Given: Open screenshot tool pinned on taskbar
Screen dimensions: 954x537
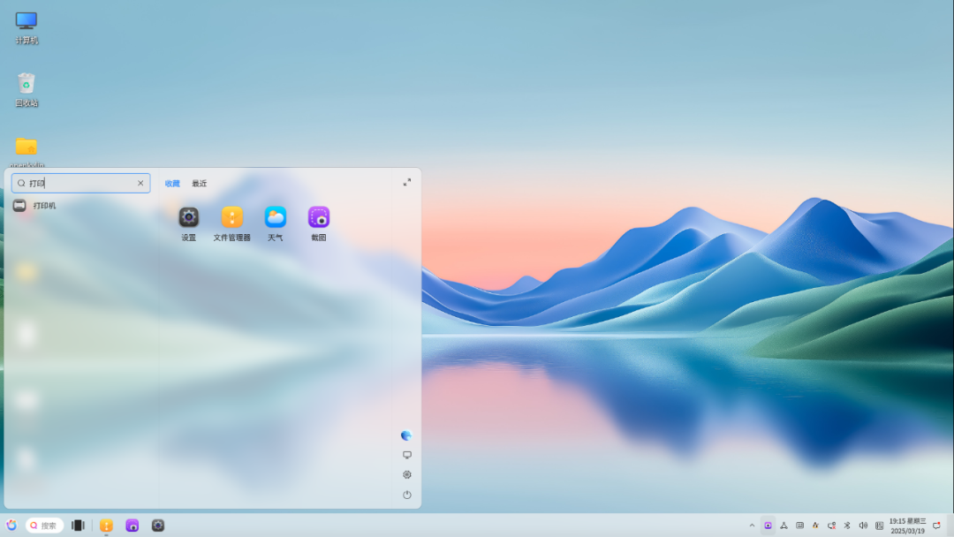Looking at the screenshot, I should tap(132, 526).
